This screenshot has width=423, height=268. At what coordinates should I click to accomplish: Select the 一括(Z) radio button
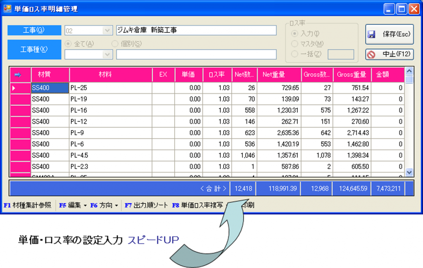tap(295, 54)
